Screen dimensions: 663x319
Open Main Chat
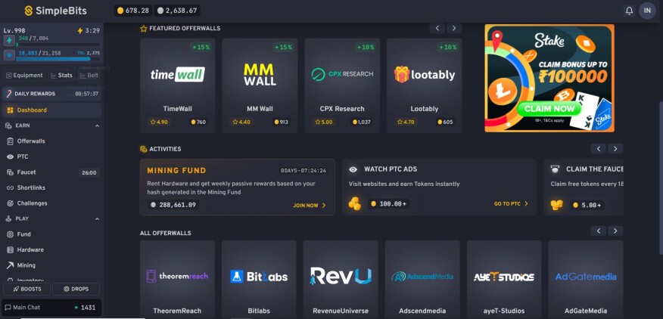pyautogui.click(x=51, y=308)
